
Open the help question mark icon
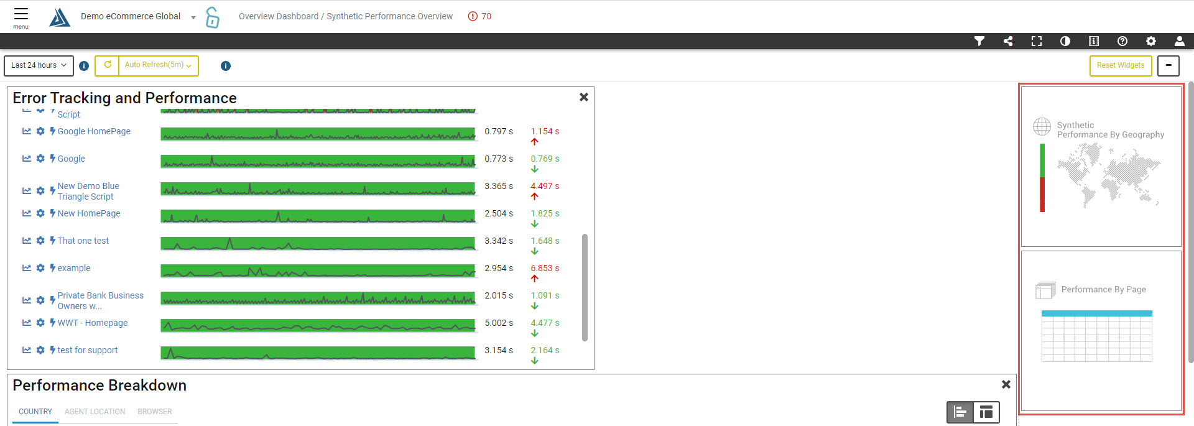1122,41
